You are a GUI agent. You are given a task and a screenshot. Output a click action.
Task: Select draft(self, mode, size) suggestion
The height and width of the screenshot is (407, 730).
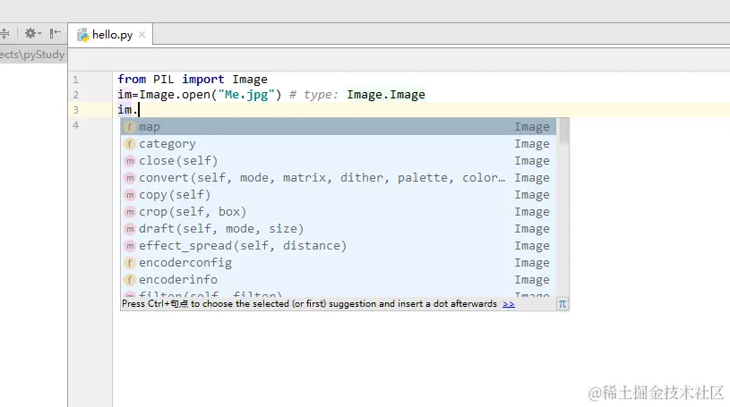pyautogui.click(x=339, y=228)
